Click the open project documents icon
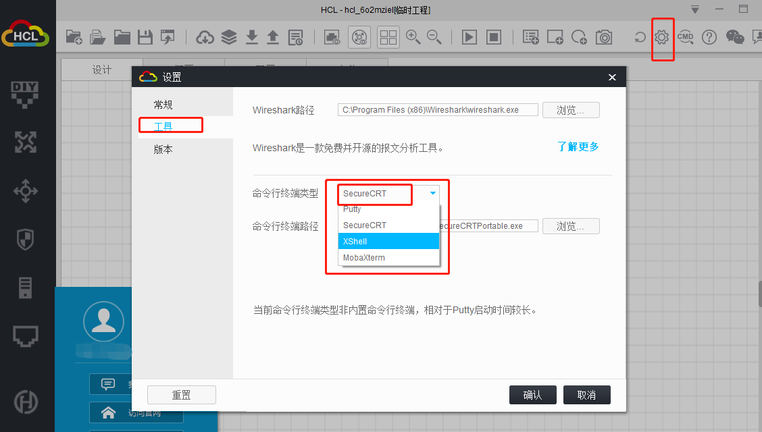Viewport: 762px width, 432px height. point(98,37)
